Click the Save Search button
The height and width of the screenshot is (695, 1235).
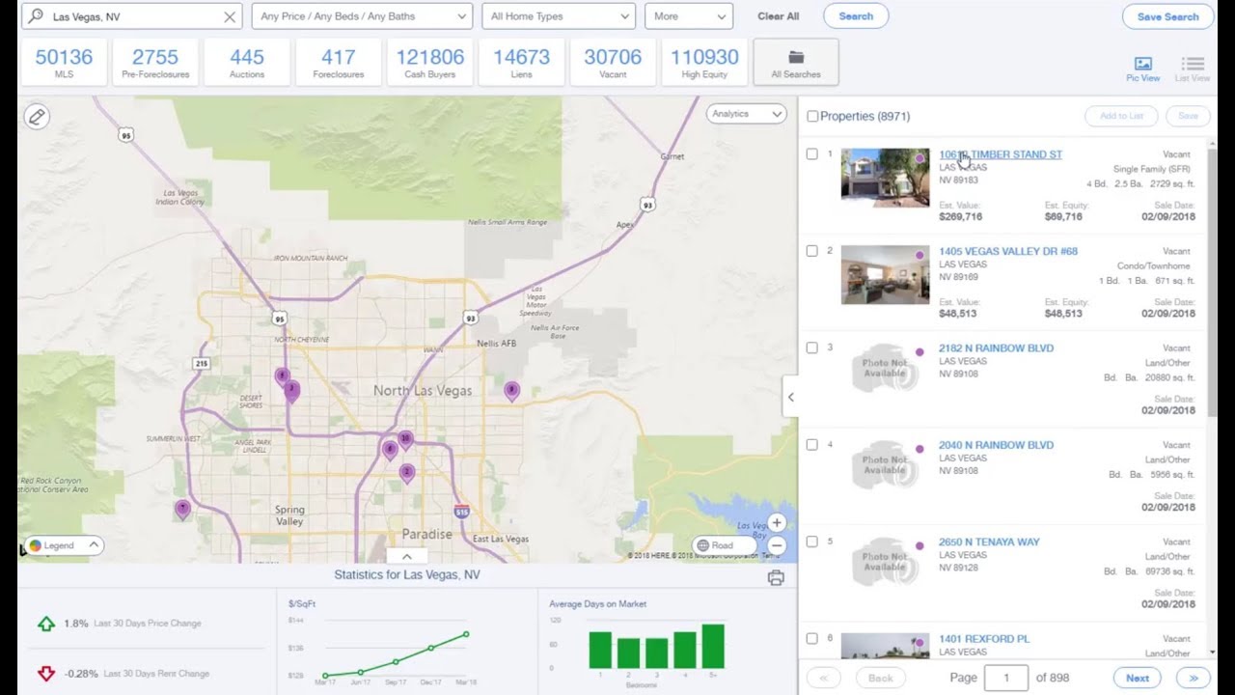click(x=1167, y=16)
